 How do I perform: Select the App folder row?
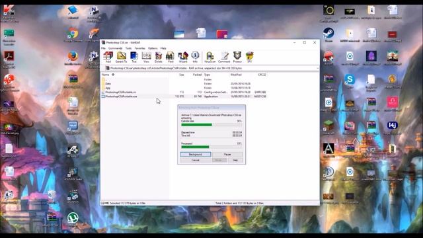point(184,88)
